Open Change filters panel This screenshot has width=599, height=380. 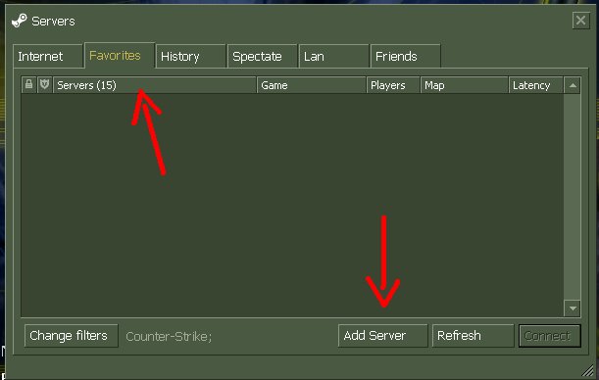72,336
